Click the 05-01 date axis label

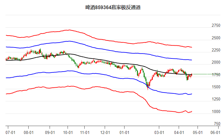click(x=198, y=133)
